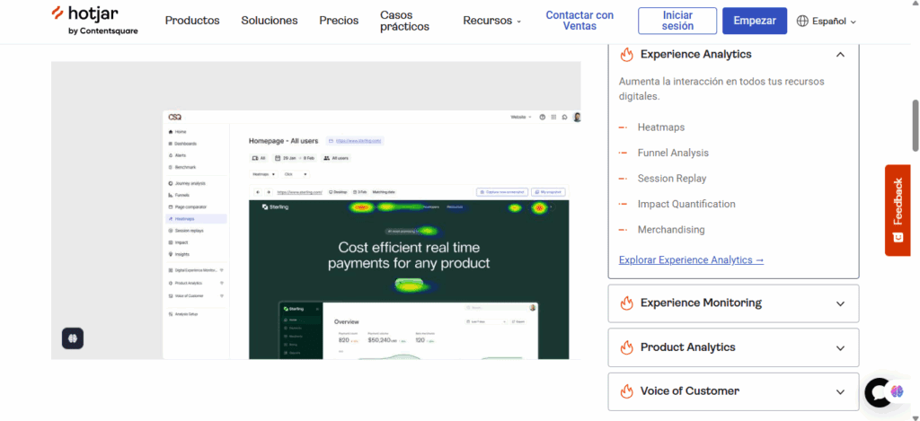
Task: Open the Click dropdown in the demo
Action: point(295,174)
